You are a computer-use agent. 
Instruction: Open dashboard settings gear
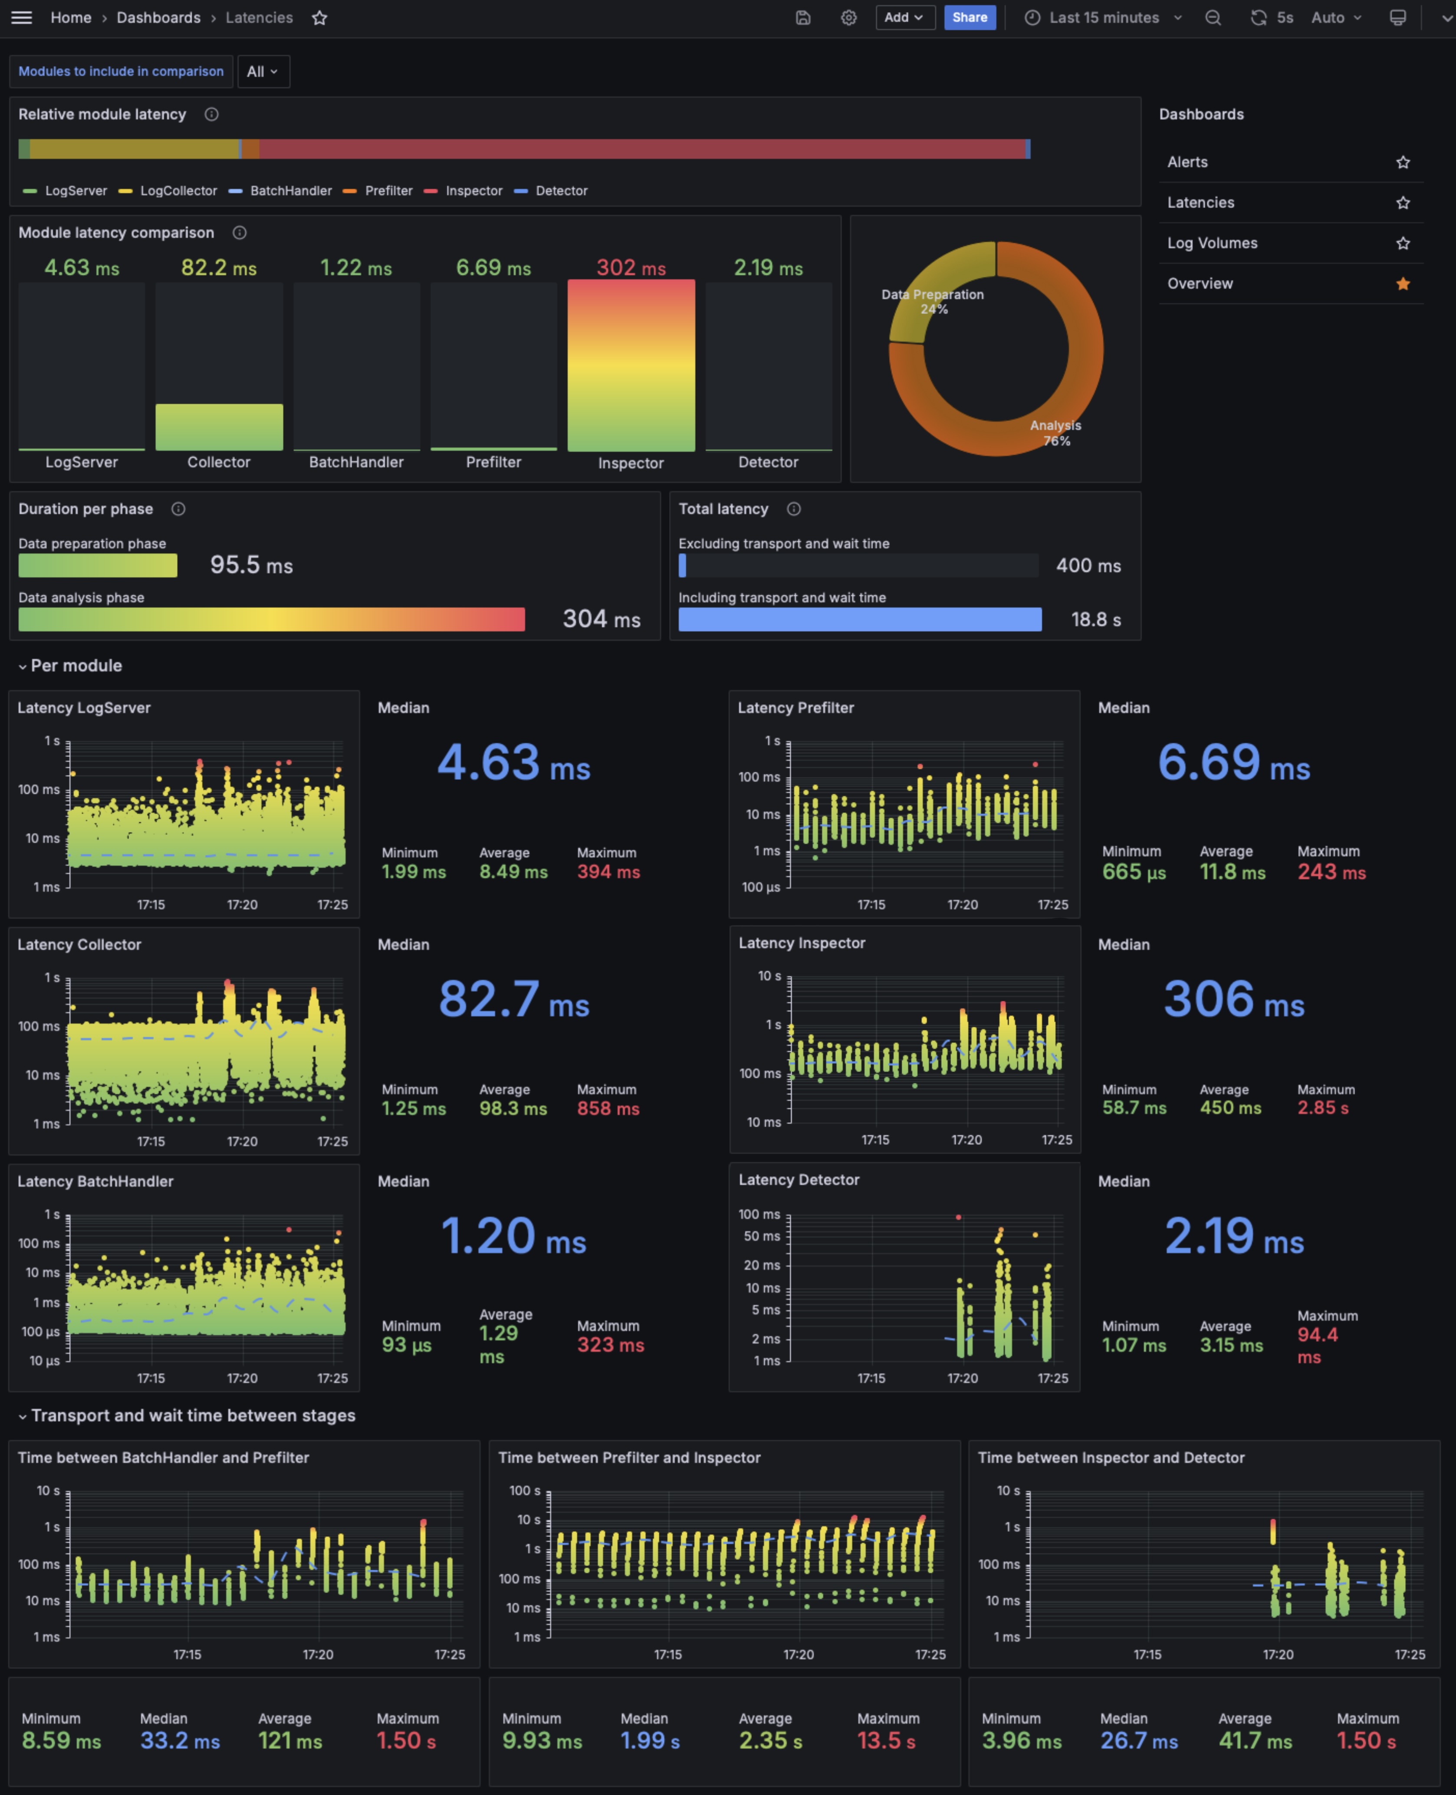849,18
